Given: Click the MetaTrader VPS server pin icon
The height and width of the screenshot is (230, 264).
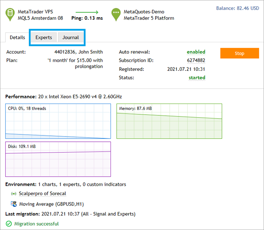Looking at the screenshot, I should [x=10, y=14].
